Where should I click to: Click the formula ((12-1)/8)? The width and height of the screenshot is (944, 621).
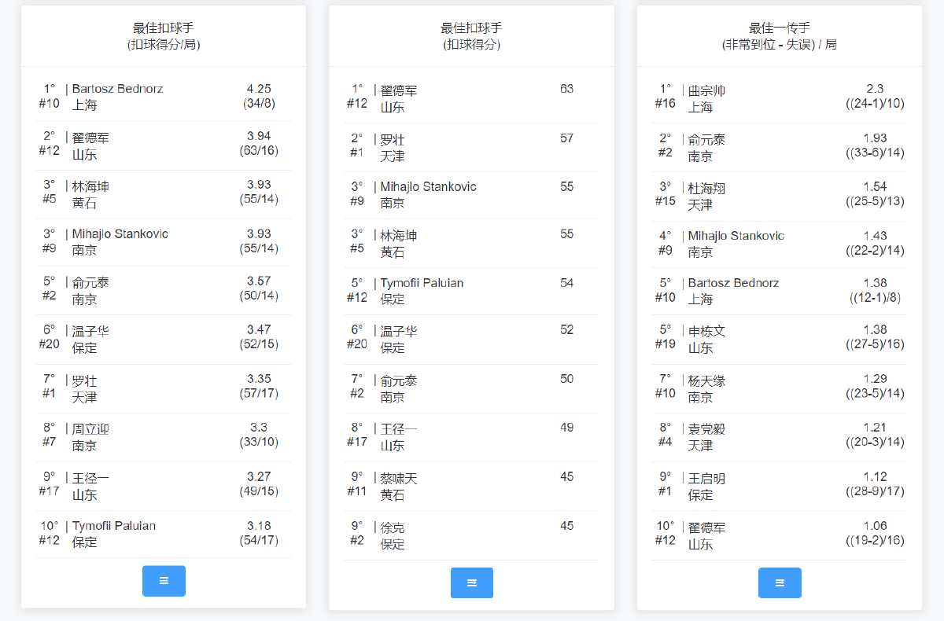(875, 297)
